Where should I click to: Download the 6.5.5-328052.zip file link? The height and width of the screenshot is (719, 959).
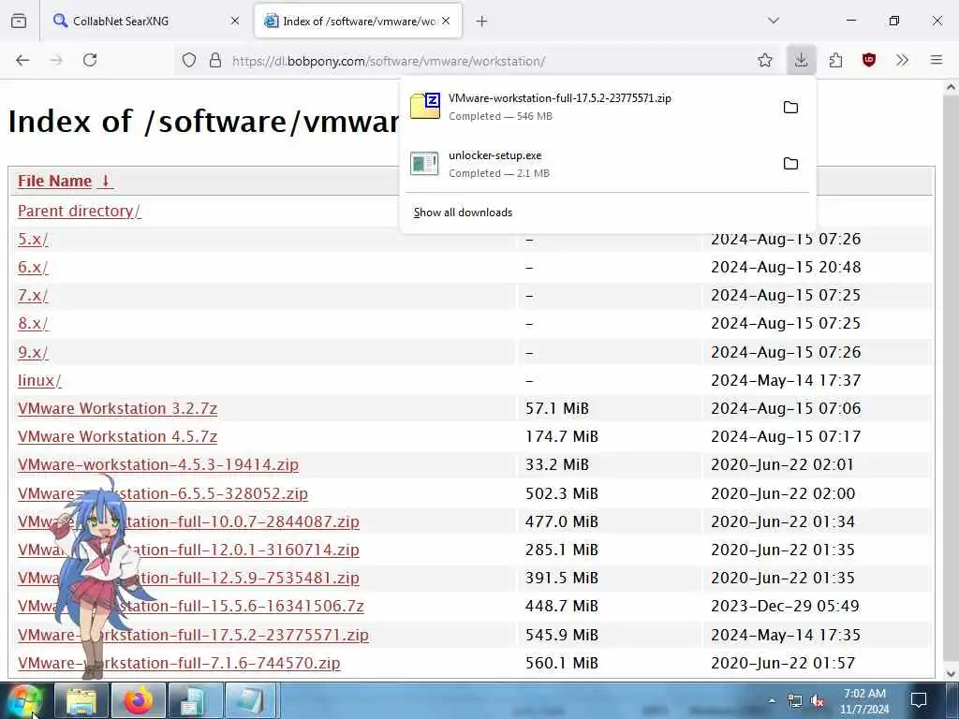click(x=163, y=493)
